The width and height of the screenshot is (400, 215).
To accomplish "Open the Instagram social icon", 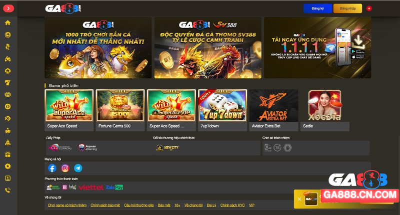I will (65, 168).
